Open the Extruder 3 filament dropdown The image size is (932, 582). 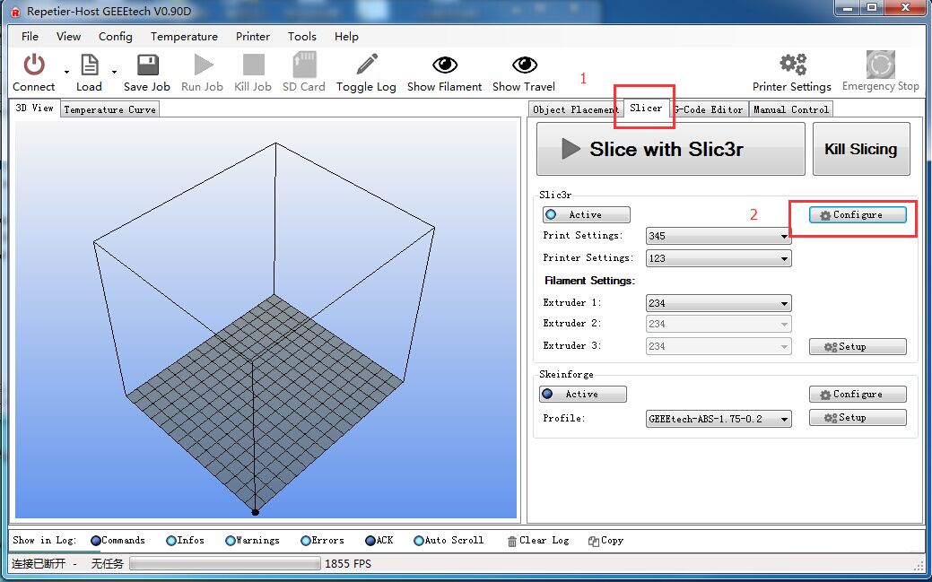pyautogui.click(x=718, y=346)
